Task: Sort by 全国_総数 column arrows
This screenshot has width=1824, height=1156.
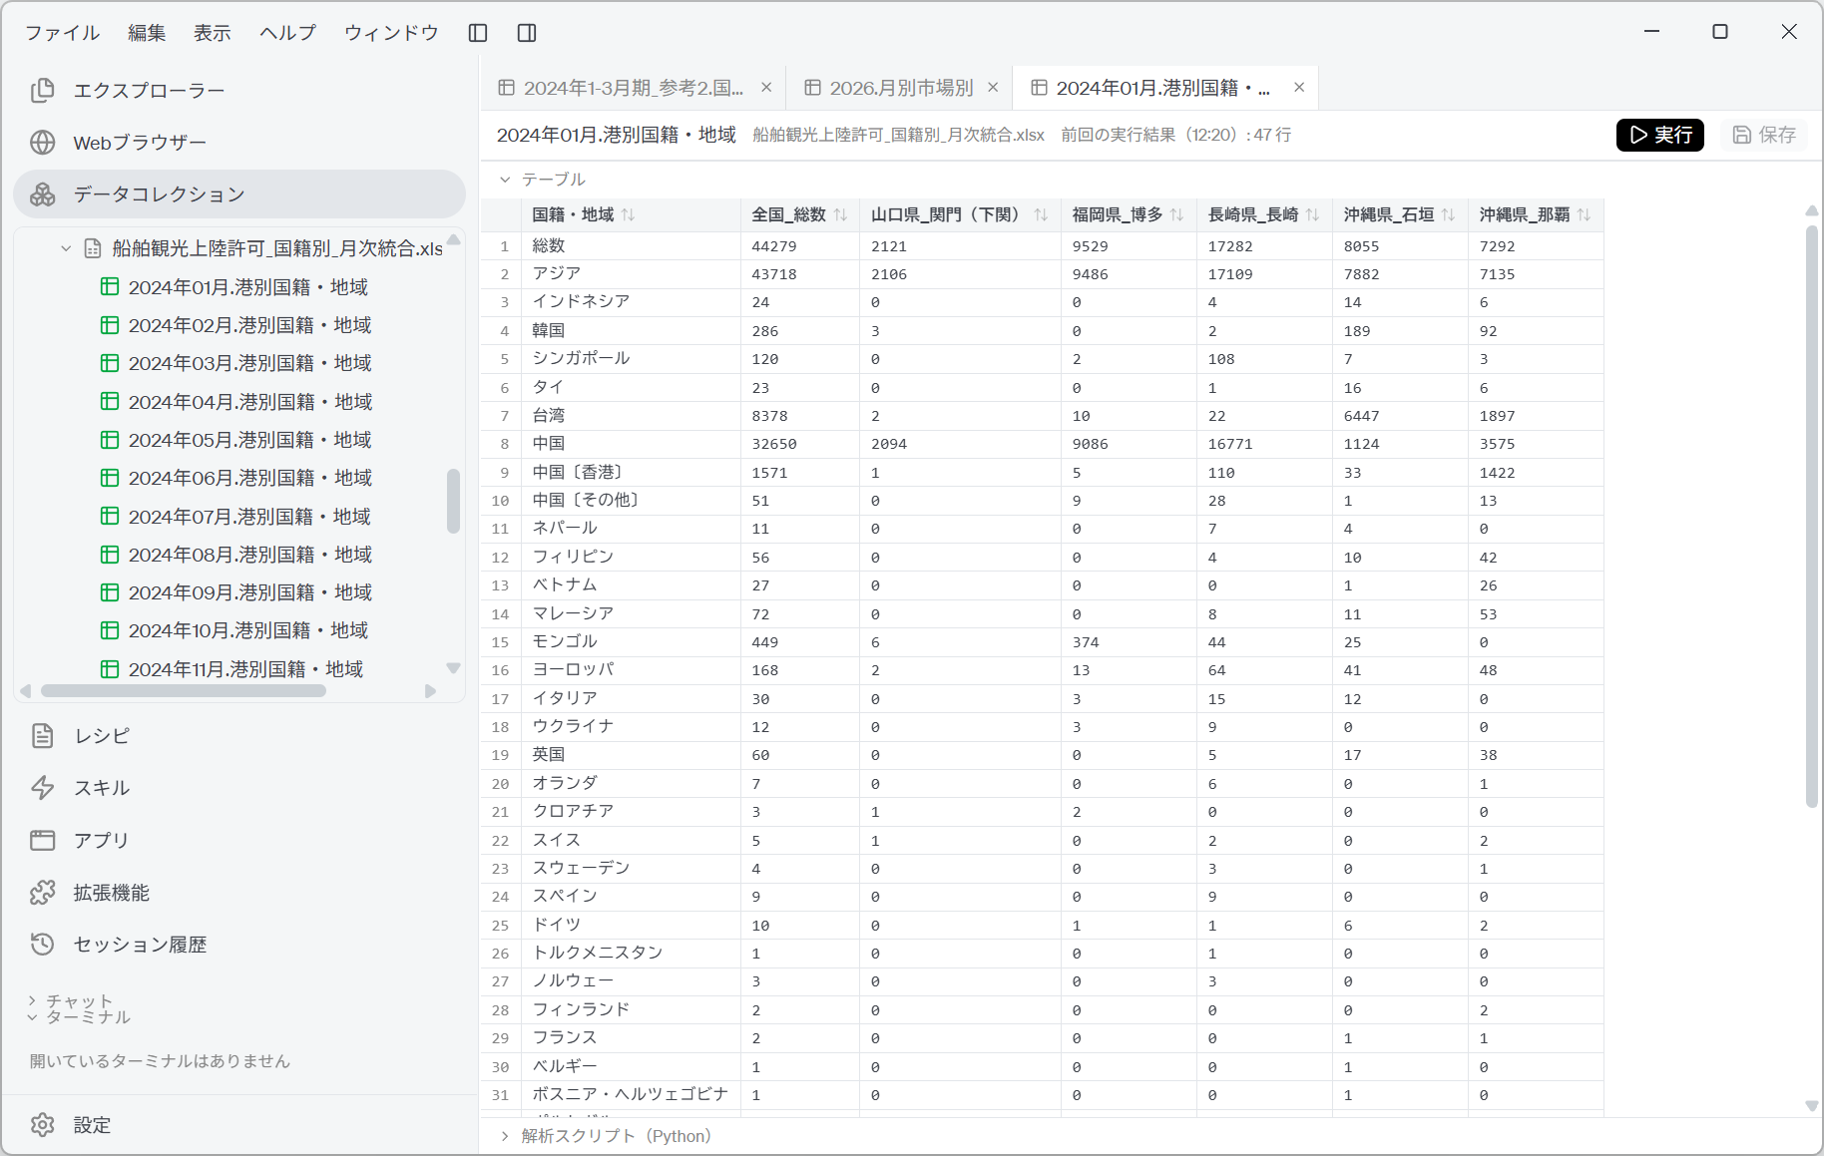Action: pyautogui.click(x=840, y=215)
